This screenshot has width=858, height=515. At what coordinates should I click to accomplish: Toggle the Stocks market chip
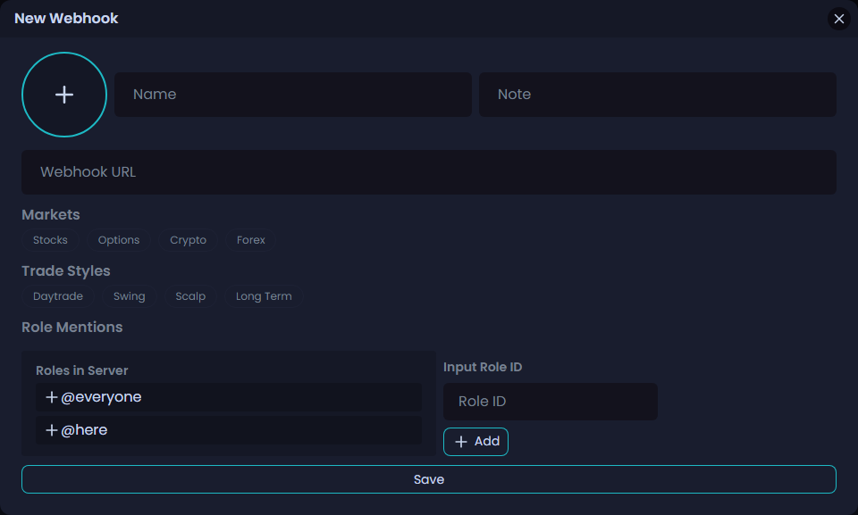[x=50, y=240]
